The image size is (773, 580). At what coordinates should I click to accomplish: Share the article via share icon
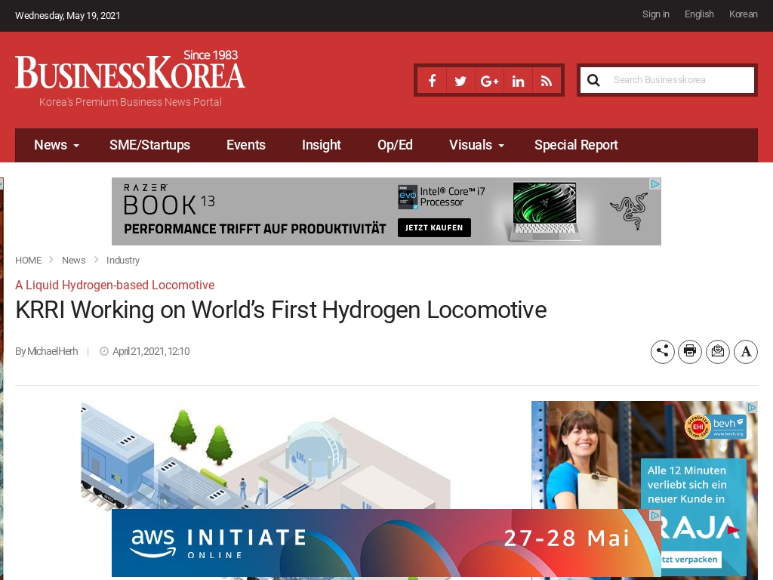point(663,352)
